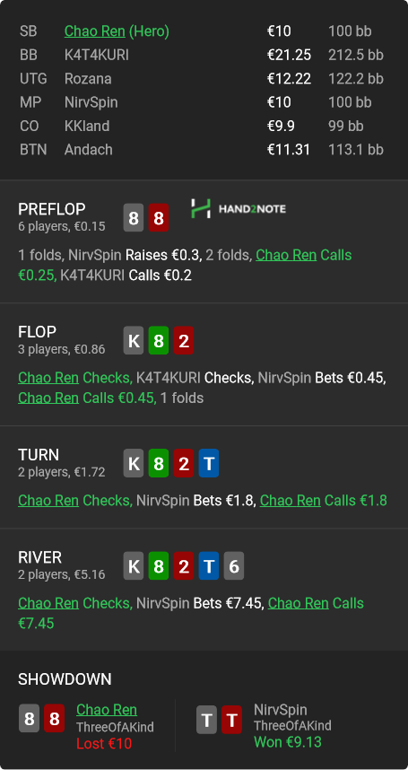Image resolution: width=408 pixels, height=770 pixels.
Task: Open Chao Ren link in river Calls action
Action: tap(298, 603)
